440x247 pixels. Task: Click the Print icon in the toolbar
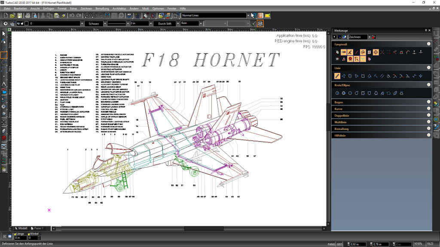[x=27, y=15]
